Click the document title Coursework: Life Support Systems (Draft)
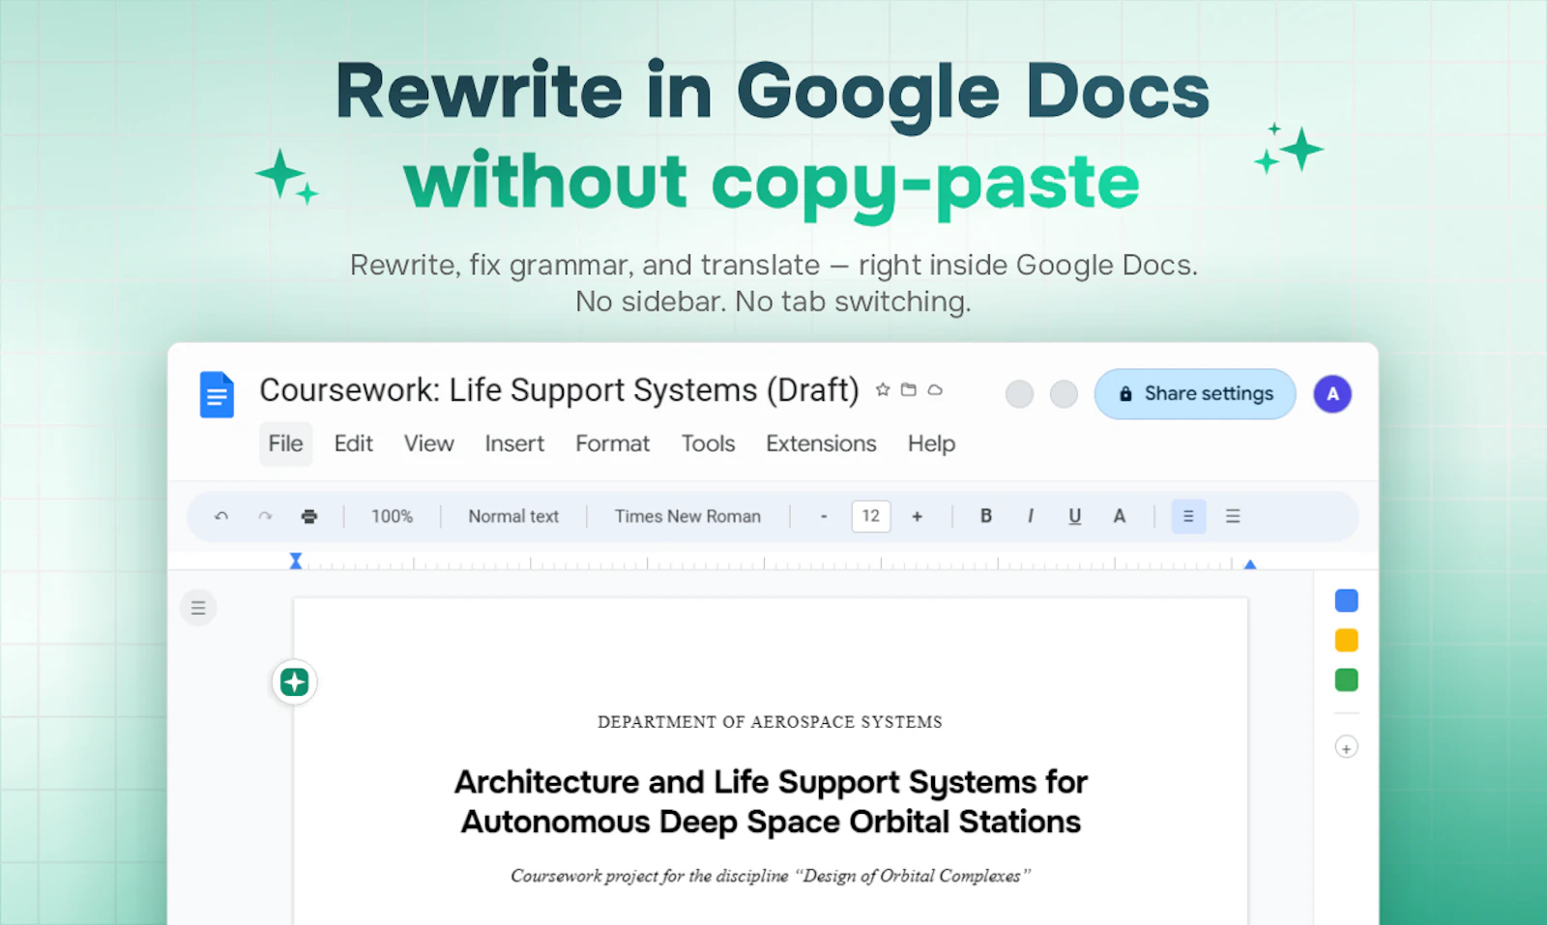This screenshot has width=1547, height=925. [559, 390]
